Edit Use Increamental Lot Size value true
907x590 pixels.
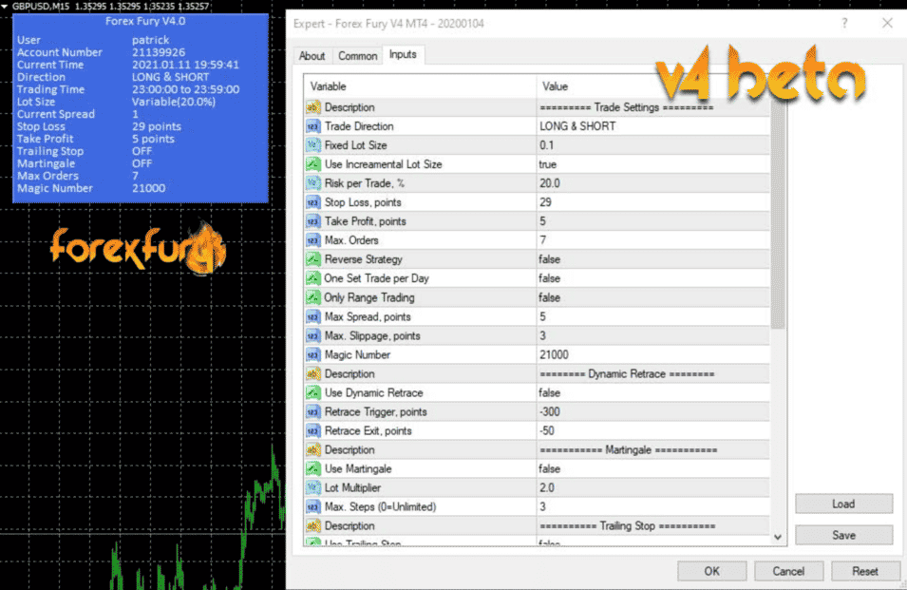click(653, 165)
